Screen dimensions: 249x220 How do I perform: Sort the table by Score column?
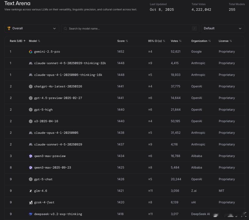point(123,41)
